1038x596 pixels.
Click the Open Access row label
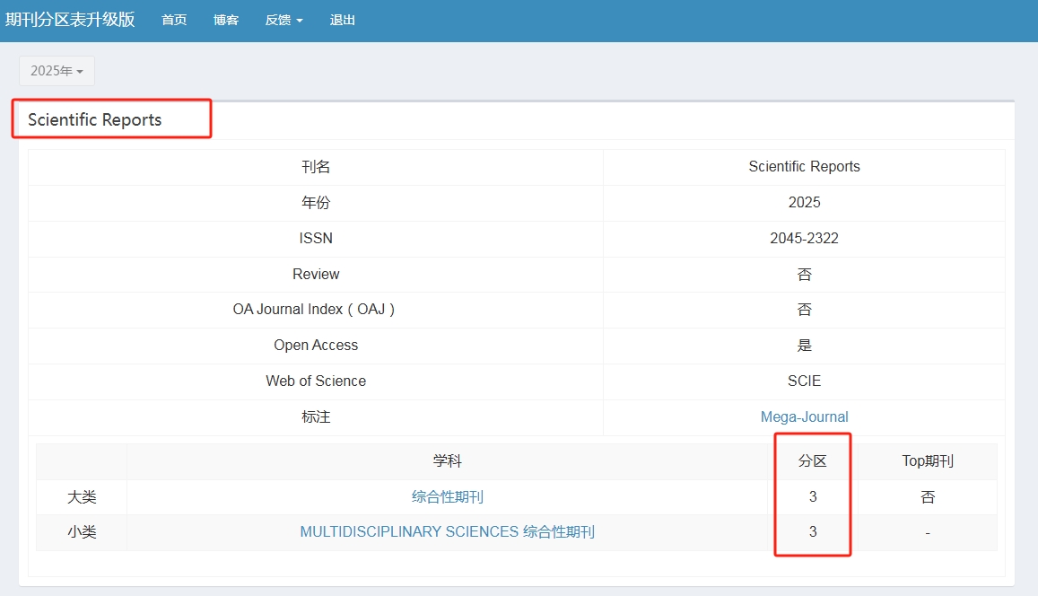pos(316,346)
